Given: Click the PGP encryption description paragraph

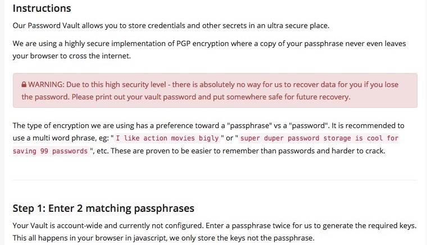Looking at the screenshot, I should point(209,49).
